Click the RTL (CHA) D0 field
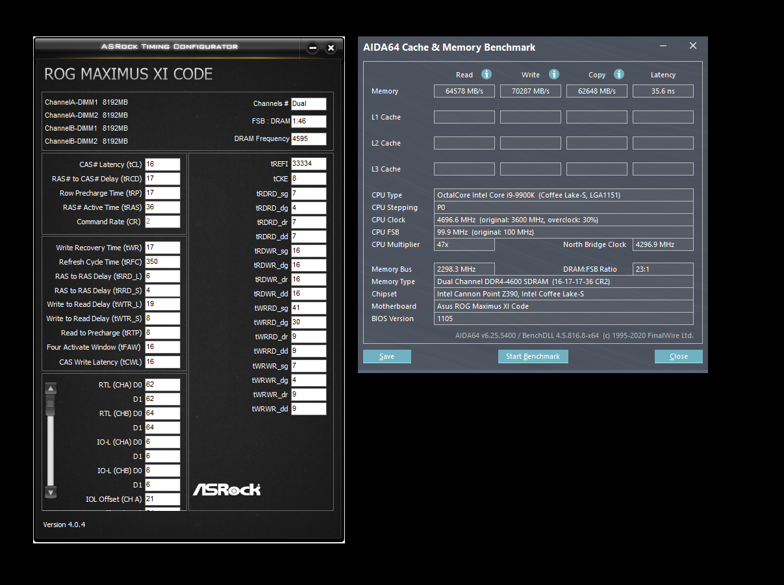This screenshot has height=585, width=784. coord(162,385)
